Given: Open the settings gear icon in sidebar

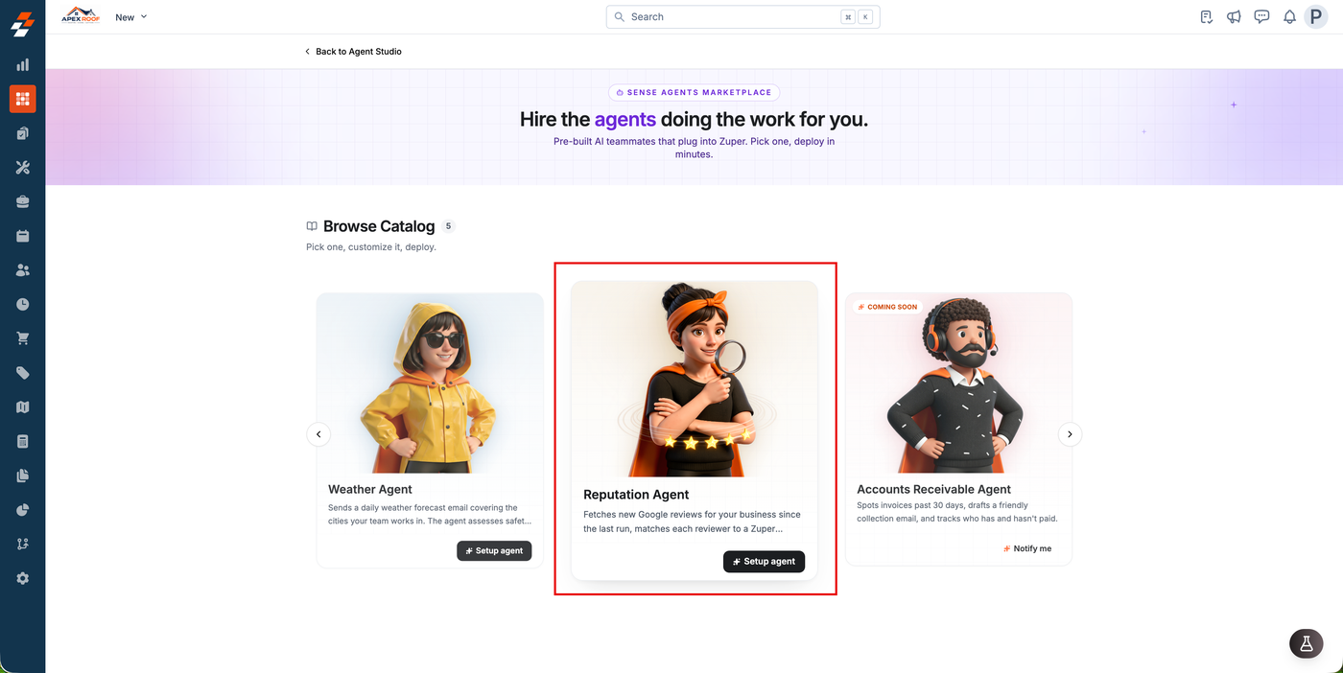Looking at the screenshot, I should (x=23, y=578).
